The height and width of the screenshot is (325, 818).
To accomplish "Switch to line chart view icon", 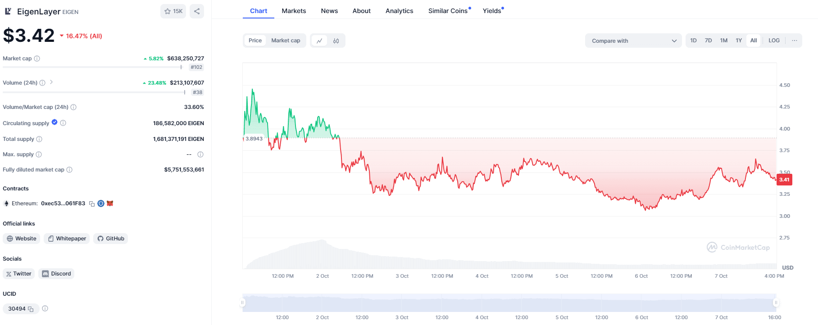I will point(319,41).
